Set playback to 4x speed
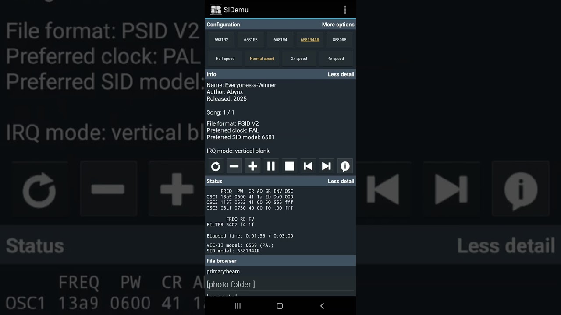 (336, 59)
